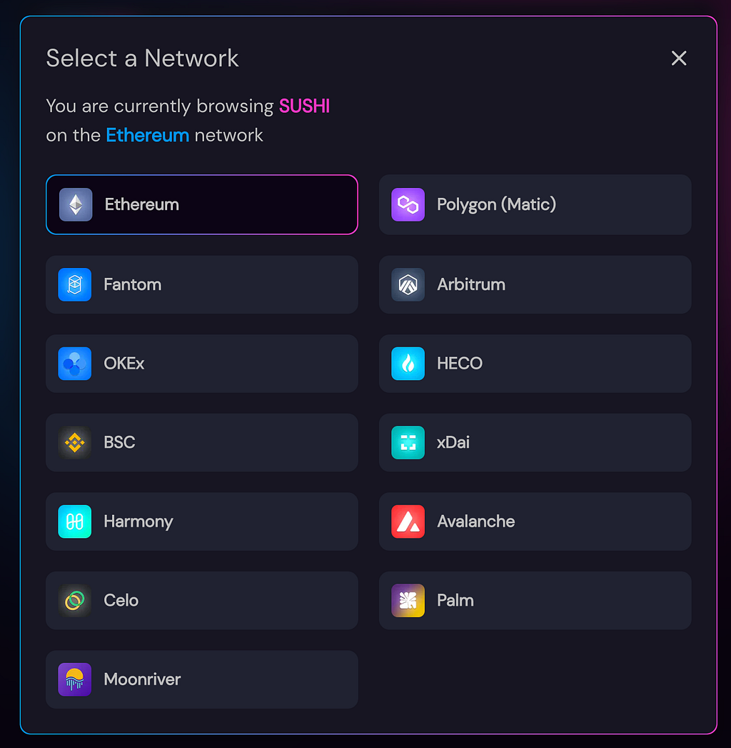Image resolution: width=731 pixels, height=748 pixels.
Task: Close the Select a Network dialog
Action: [x=679, y=58]
